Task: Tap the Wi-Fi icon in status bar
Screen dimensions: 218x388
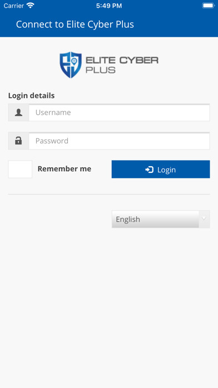Action: coord(31,6)
